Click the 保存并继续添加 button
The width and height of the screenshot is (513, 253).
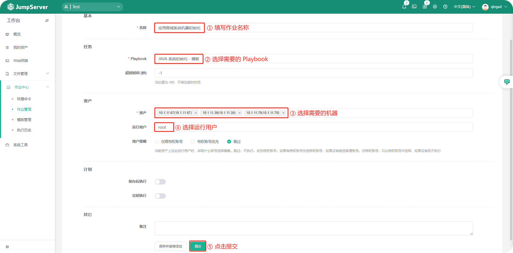(x=171, y=246)
